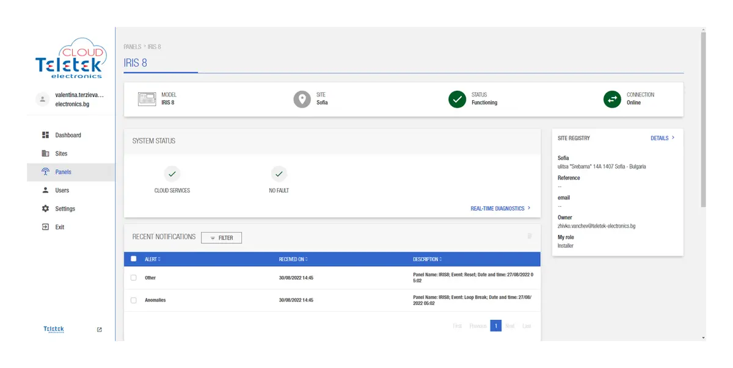This screenshot has height=368, width=733.
Task: Check the 'Other' notification row checkbox
Action: pos(134,278)
